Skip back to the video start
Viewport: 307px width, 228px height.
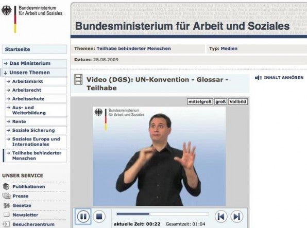pos(221,217)
